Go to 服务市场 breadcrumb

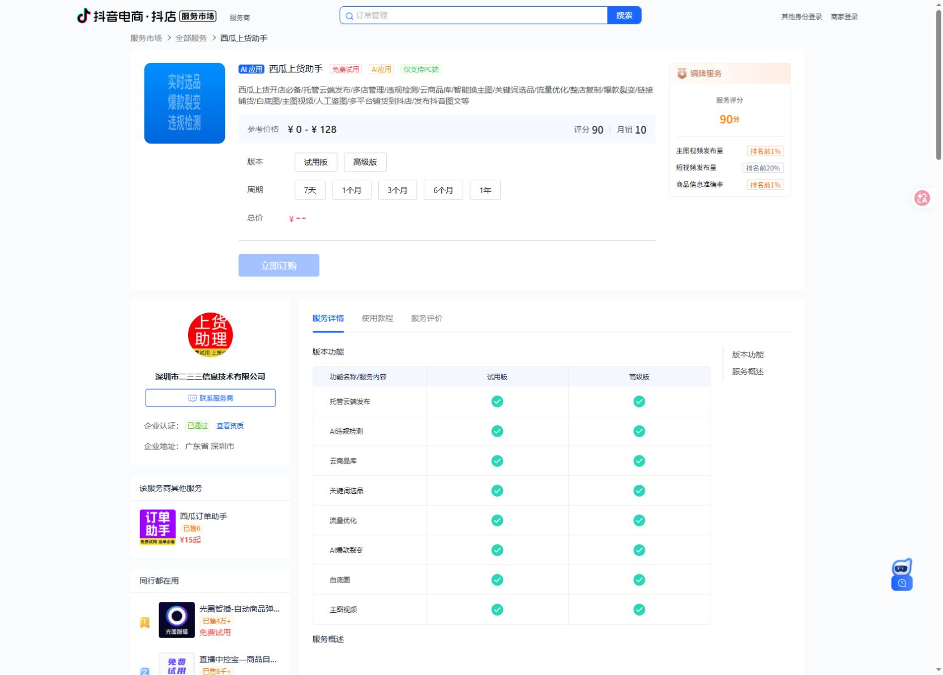pyautogui.click(x=146, y=39)
